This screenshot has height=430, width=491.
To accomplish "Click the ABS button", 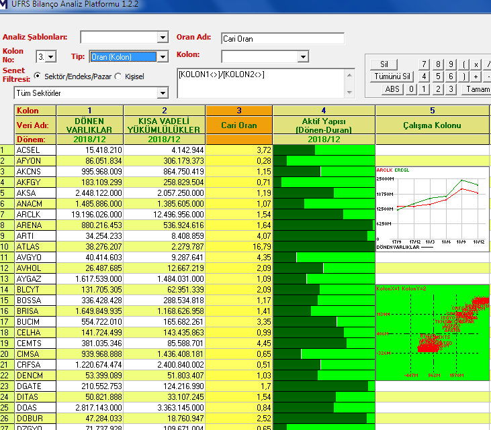I will coord(392,89).
